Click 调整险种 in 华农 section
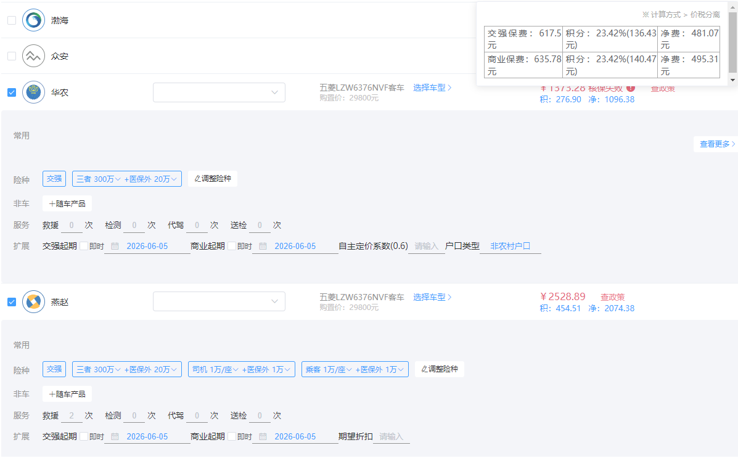 [x=213, y=179]
